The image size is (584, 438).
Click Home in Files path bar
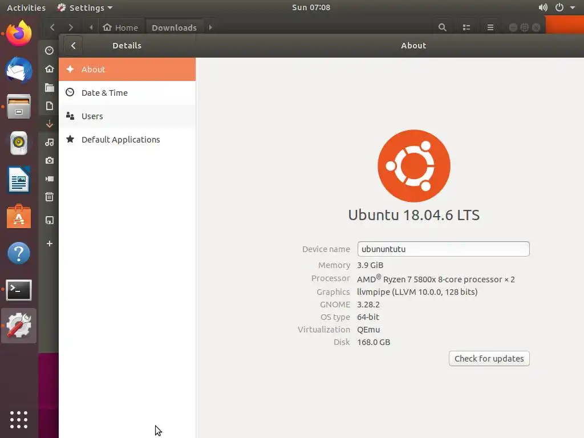[120, 27]
